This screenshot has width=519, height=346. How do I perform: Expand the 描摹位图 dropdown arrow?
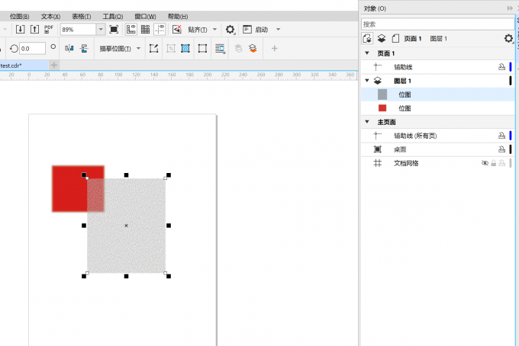click(x=138, y=49)
